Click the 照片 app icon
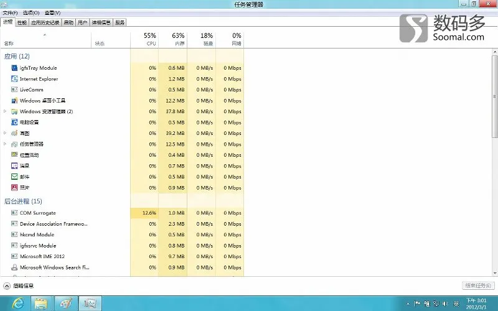This screenshot has height=311, width=498. [x=14, y=188]
